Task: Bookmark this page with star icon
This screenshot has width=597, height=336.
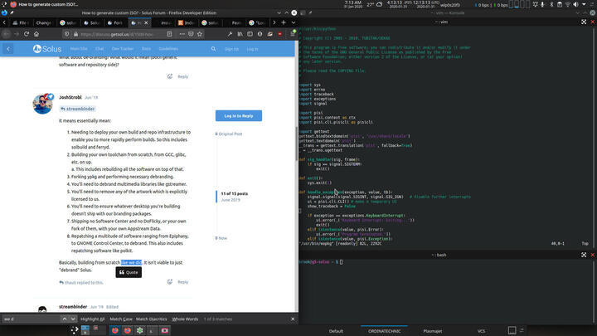Action: (x=200, y=34)
